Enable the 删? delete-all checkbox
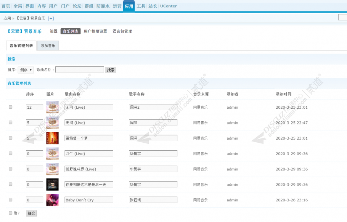 (x=10, y=213)
